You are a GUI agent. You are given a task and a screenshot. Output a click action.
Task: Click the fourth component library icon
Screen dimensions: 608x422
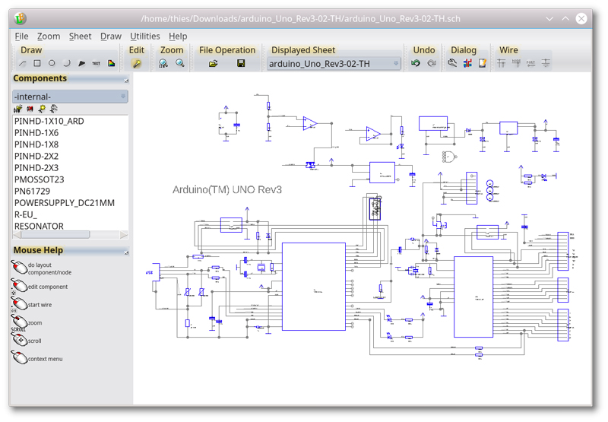pyautogui.click(x=54, y=109)
